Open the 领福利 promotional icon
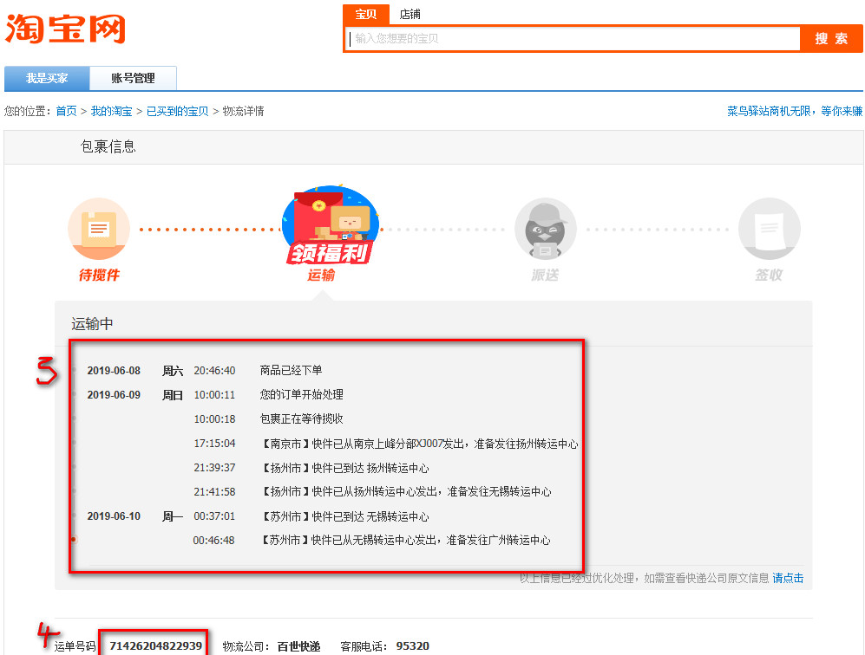Viewport: 865px width, 655px height. click(x=330, y=251)
